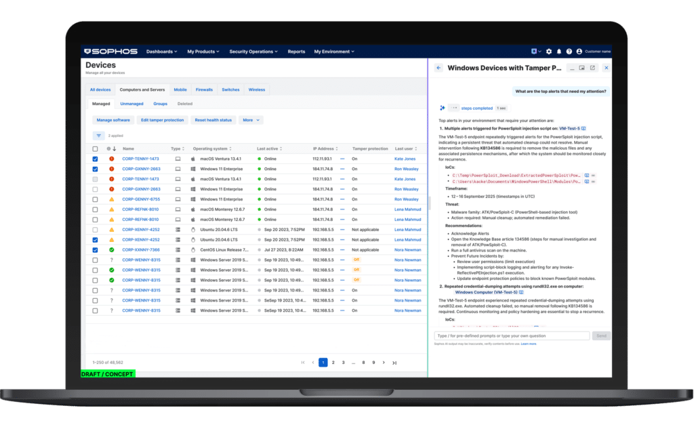
Task: Toggle the select-all checkbox in table header
Action: [95, 148]
